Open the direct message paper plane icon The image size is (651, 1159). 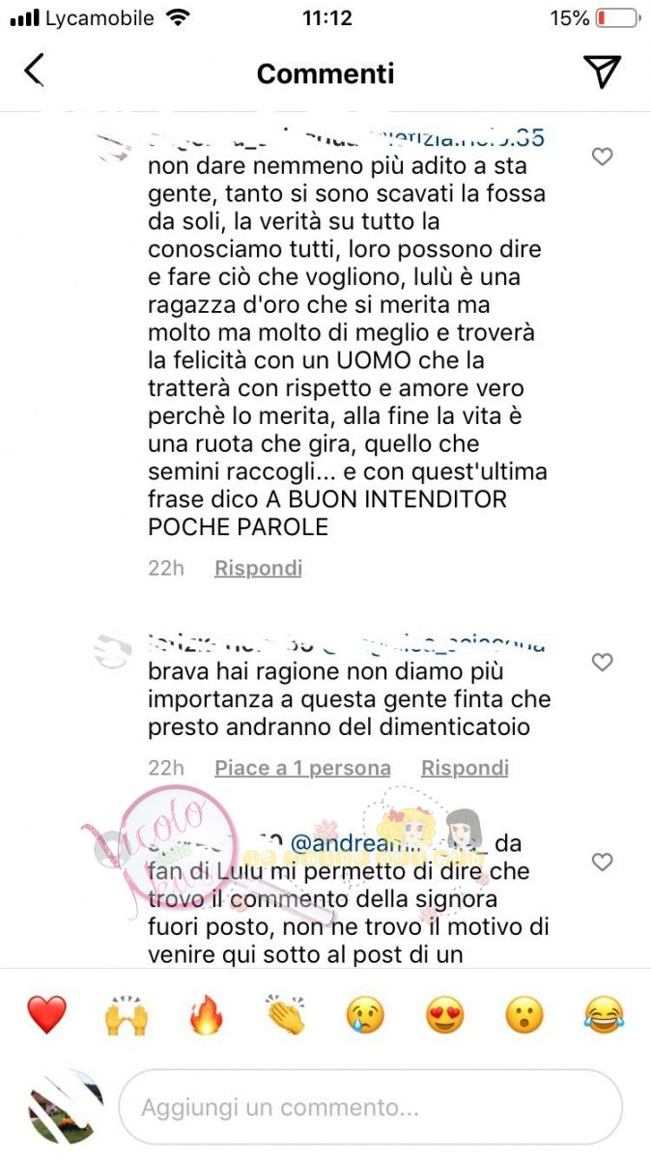pyautogui.click(x=602, y=71)
